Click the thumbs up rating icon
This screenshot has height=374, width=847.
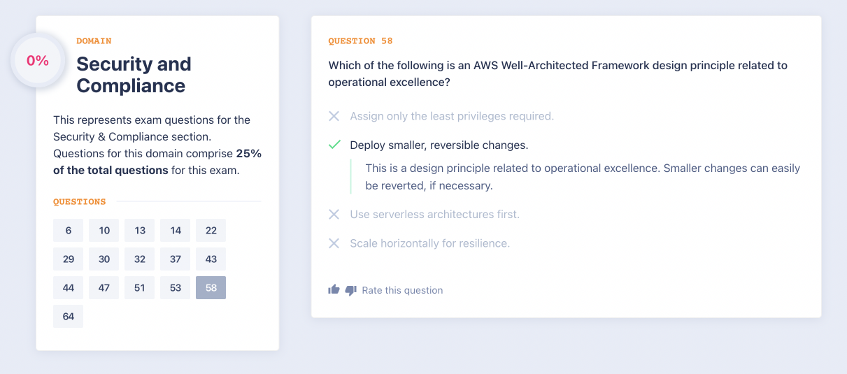point(334,289)
